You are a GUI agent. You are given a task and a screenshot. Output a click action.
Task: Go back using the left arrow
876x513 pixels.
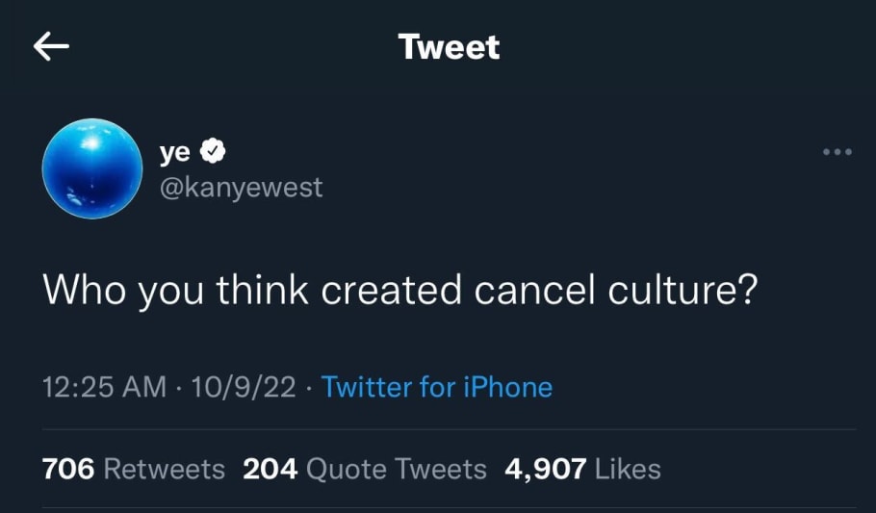click(51, 47)
